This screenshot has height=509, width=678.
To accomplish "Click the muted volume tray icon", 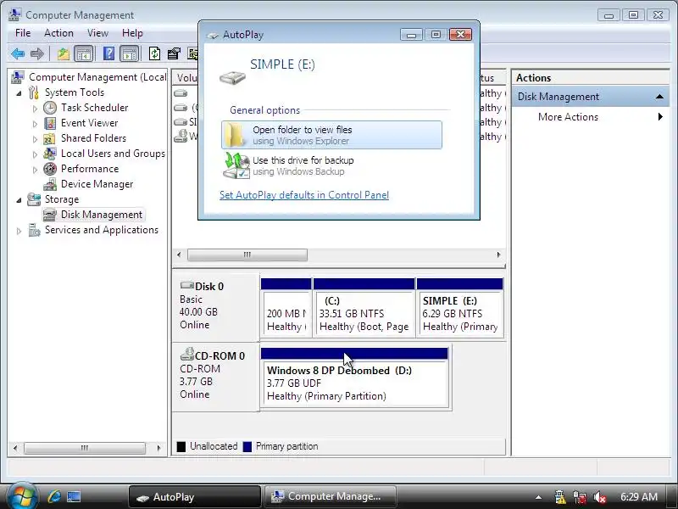I will pos(600,497).
